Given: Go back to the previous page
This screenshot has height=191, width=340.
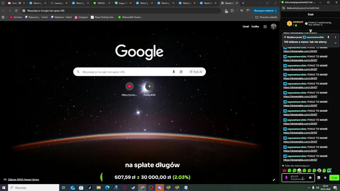Looking at the screenshot, I should pyautogui.click(x=3, y=11).
